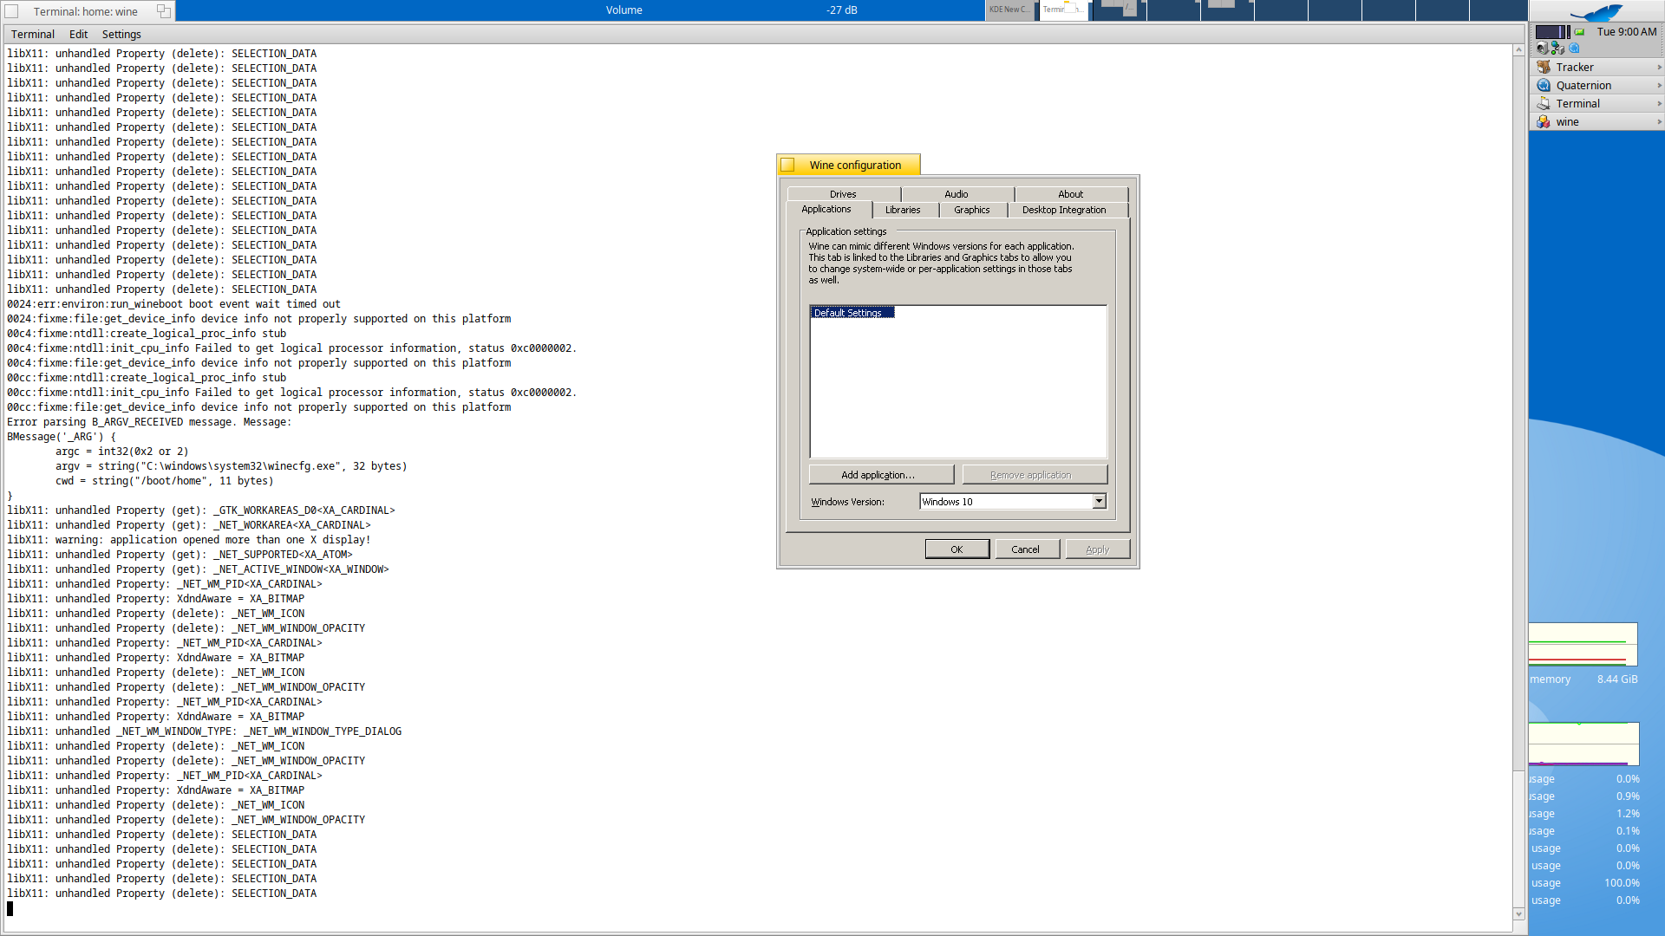Click the Quaternion tray icon
Viewport: 1665px width, 936px height.
(1575, 49)
